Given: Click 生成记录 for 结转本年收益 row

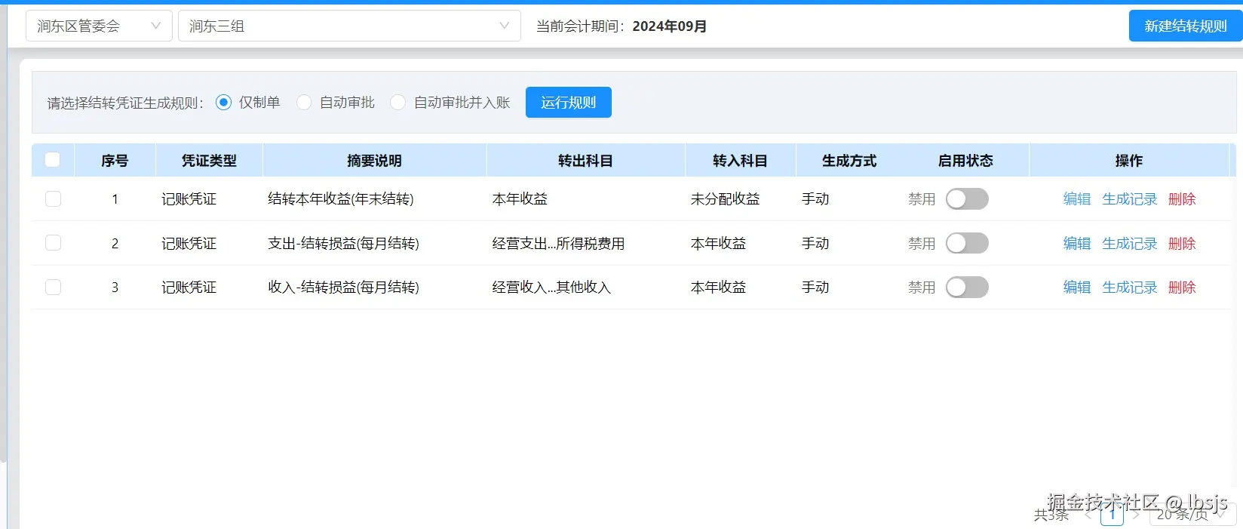Looking at the screenshot, I should pos(1130,199).
